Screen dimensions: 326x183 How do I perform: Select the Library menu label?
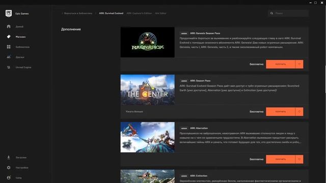point(22,47)
